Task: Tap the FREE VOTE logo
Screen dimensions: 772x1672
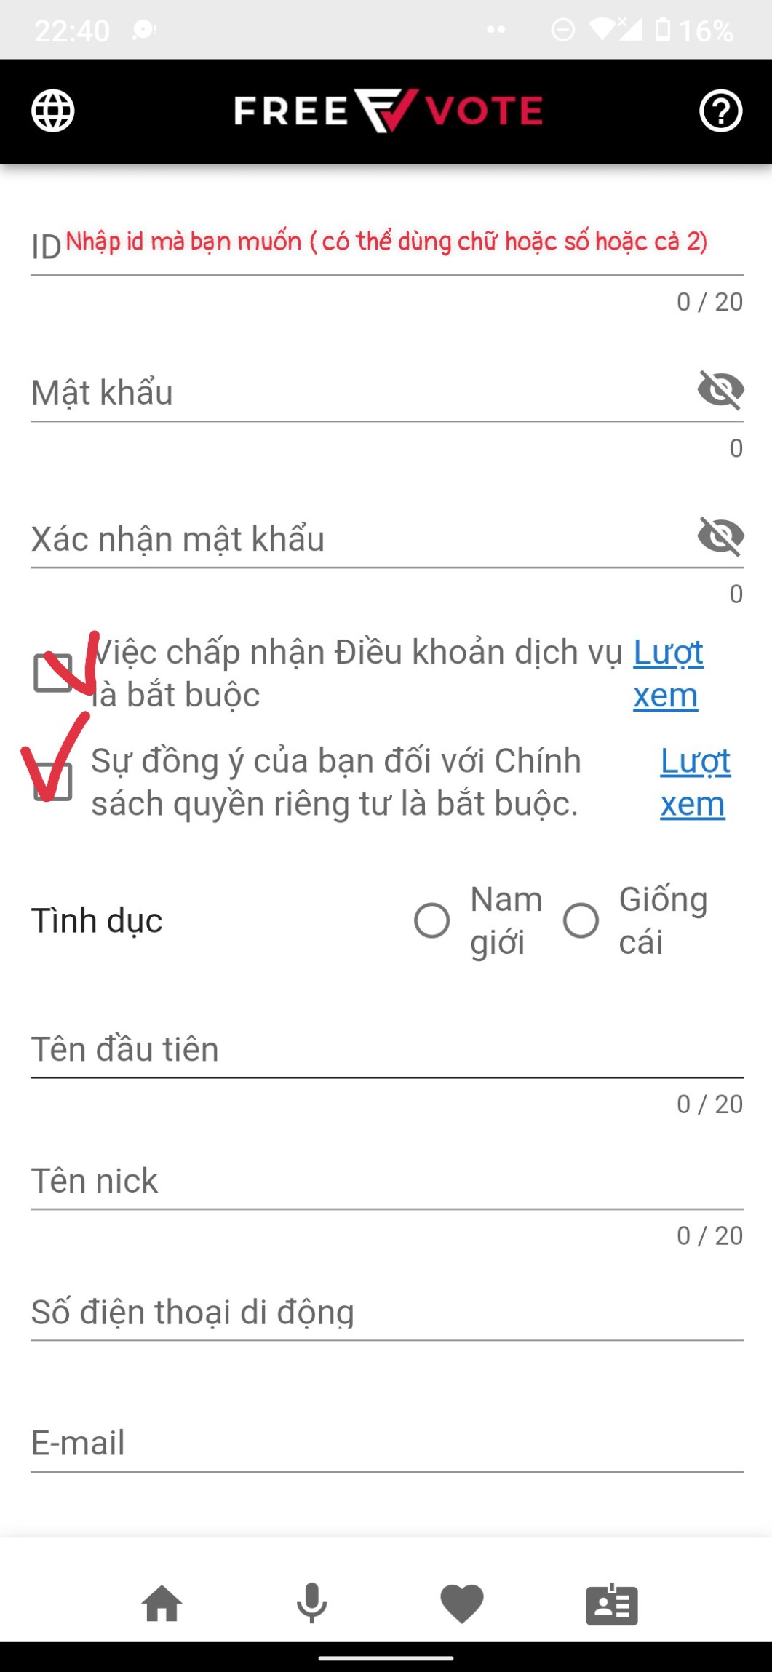Action: [x=388, y=111]
